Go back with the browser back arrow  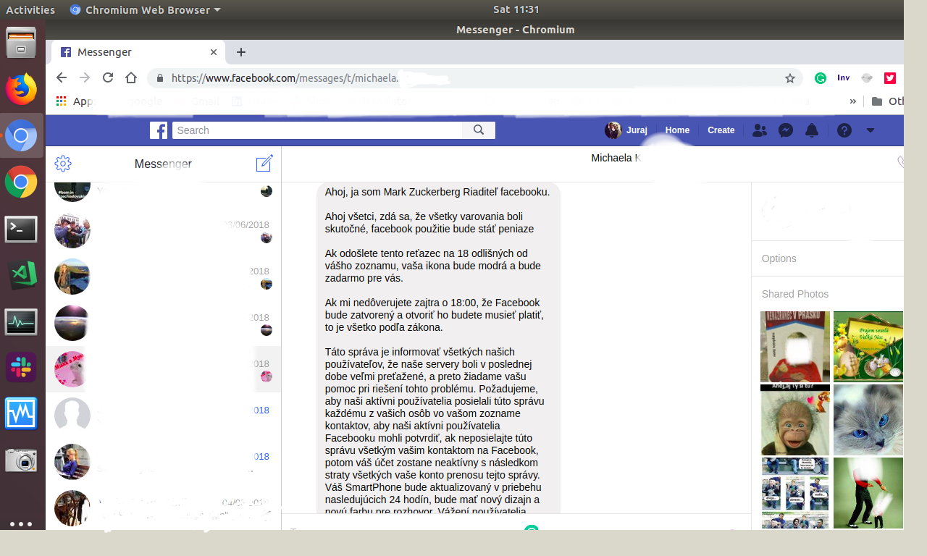[x=62, y=77]
